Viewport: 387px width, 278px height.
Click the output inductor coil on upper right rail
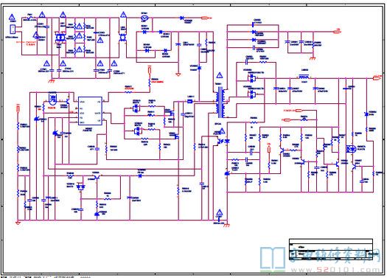pos(304,77)
